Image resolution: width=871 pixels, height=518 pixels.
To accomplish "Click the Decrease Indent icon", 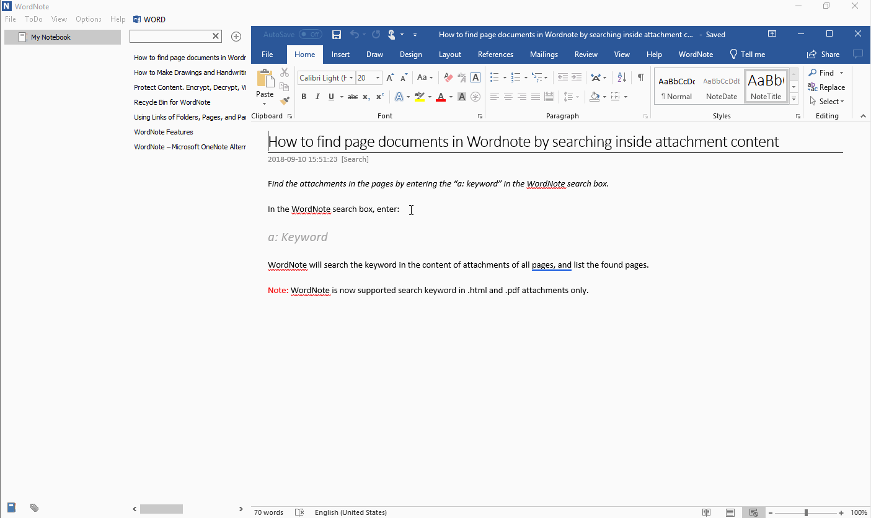I will point(562,77).
